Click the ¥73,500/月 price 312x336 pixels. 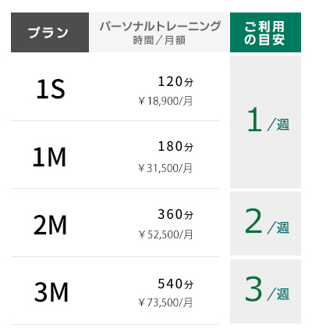point(165,302)
